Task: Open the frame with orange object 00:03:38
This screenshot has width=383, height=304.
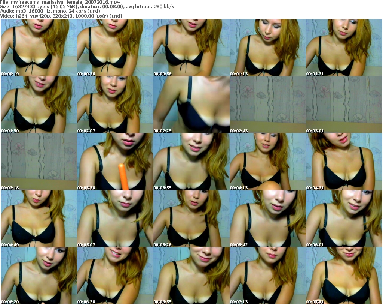Action: tap(115, 162)
